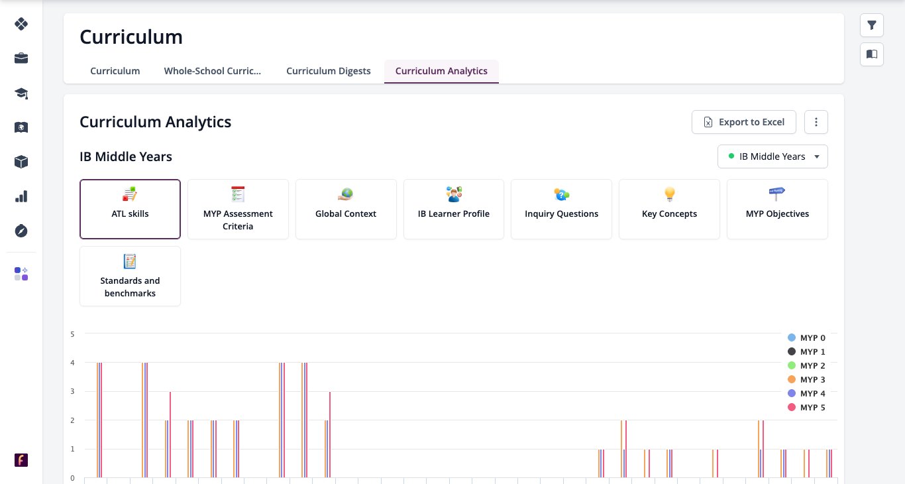
Task: Select the Key Concepts card
Action: (x=669, y=209)
